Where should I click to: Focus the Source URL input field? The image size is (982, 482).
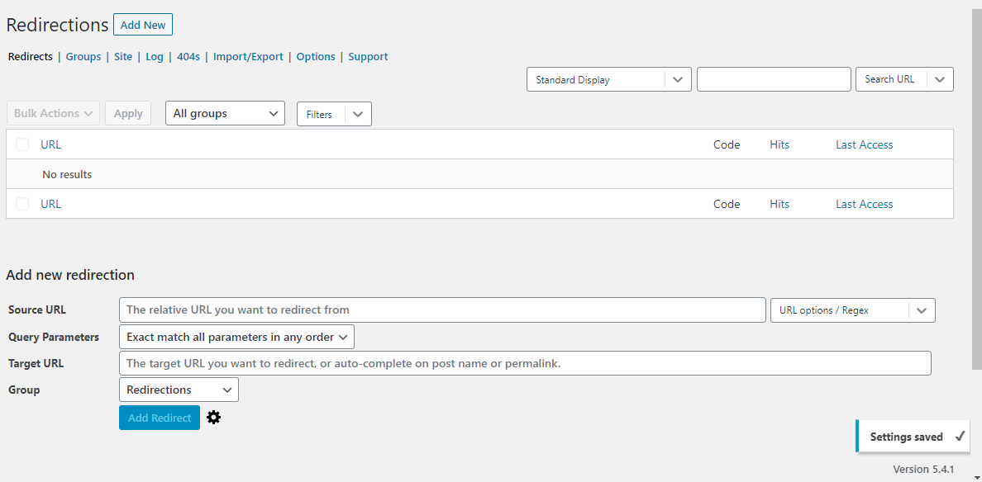442,310
